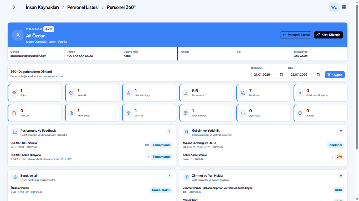
Task: Click the Yetkinlik Açığı warning triangle icon
Action: pos(129,93)
